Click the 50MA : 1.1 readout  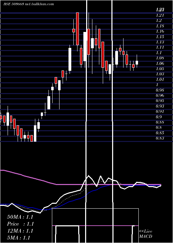click(20, 217)
